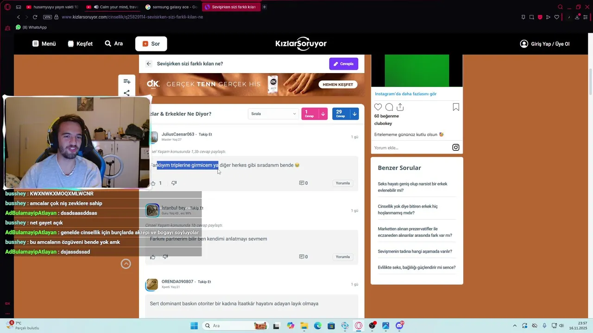593x333 pixels.
Task: Click HEMEN KEŞFET on the ad banner
Action: pyautogui.click(x=337, y=85)
